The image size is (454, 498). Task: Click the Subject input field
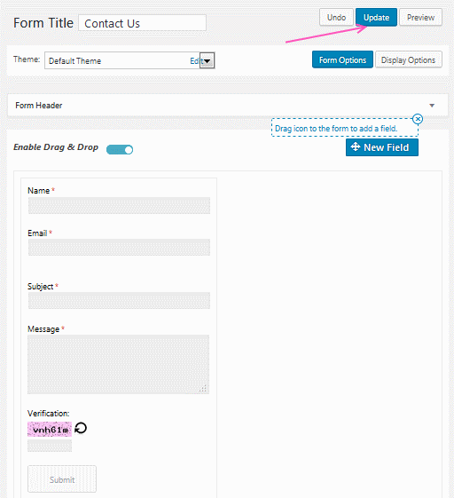click(119, 300)
